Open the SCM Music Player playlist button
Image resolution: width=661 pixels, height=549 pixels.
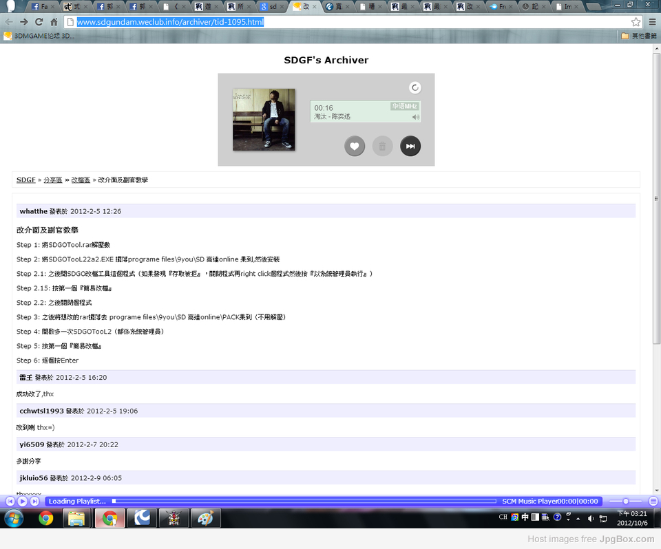click(x=653, y=502)
